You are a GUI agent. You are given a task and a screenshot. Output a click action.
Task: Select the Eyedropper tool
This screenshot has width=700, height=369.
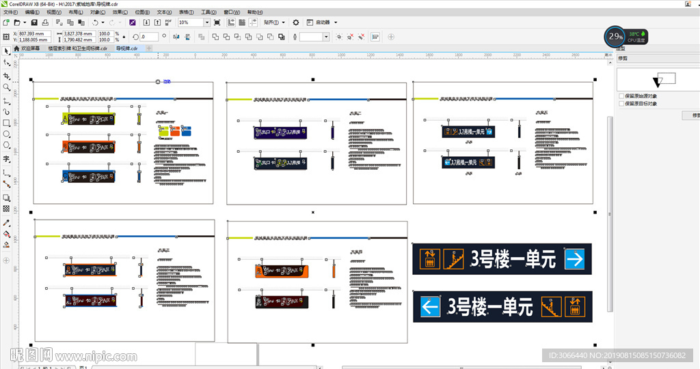6,222
